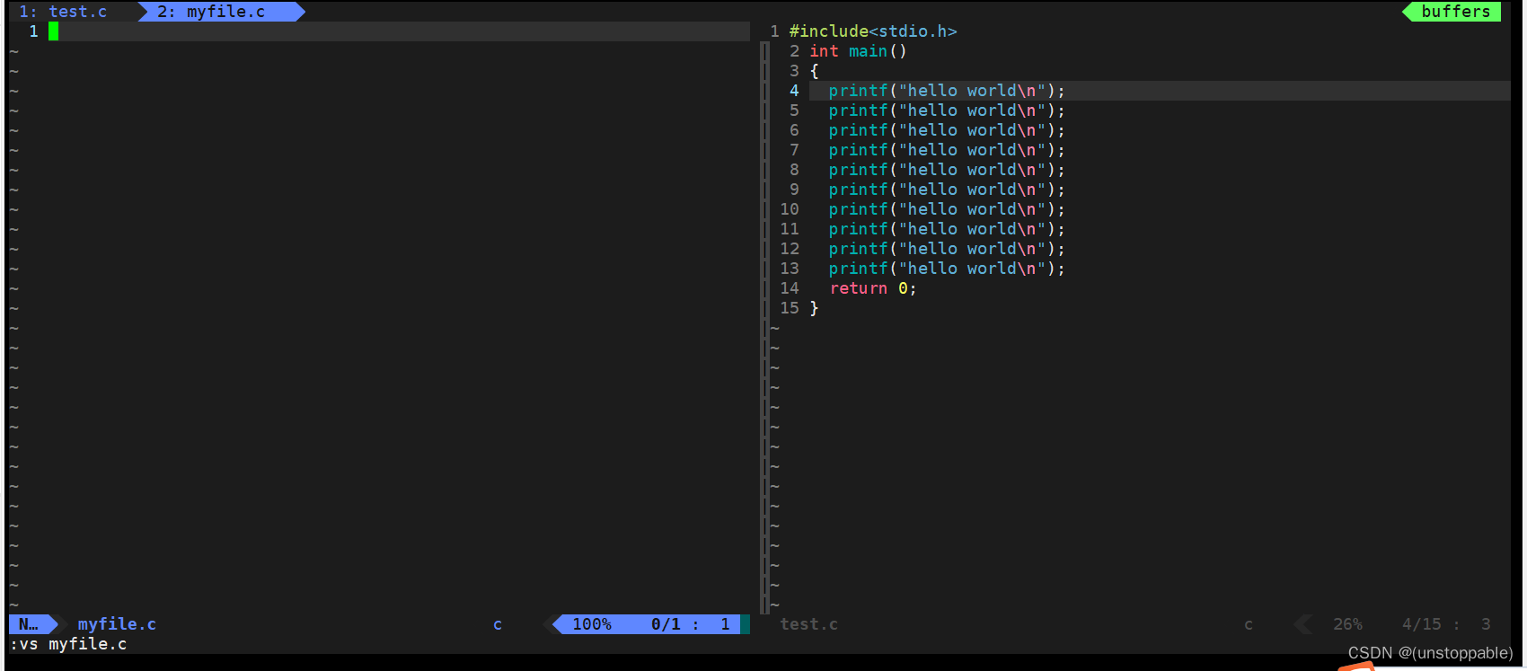Click the test.c name in right status line
The width and height of the screenshot is (1527, 671).
(808, 624)
